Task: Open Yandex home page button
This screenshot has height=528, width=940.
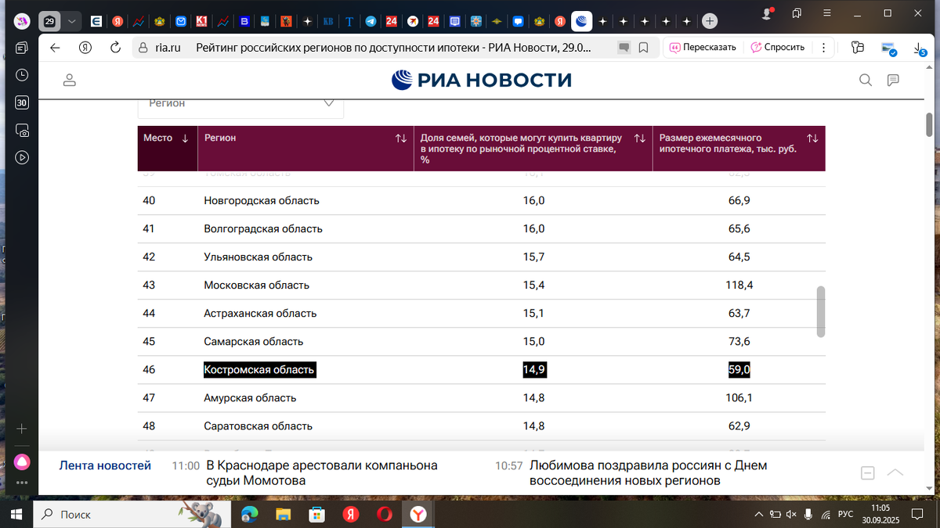Action: [x=85, y=47]
